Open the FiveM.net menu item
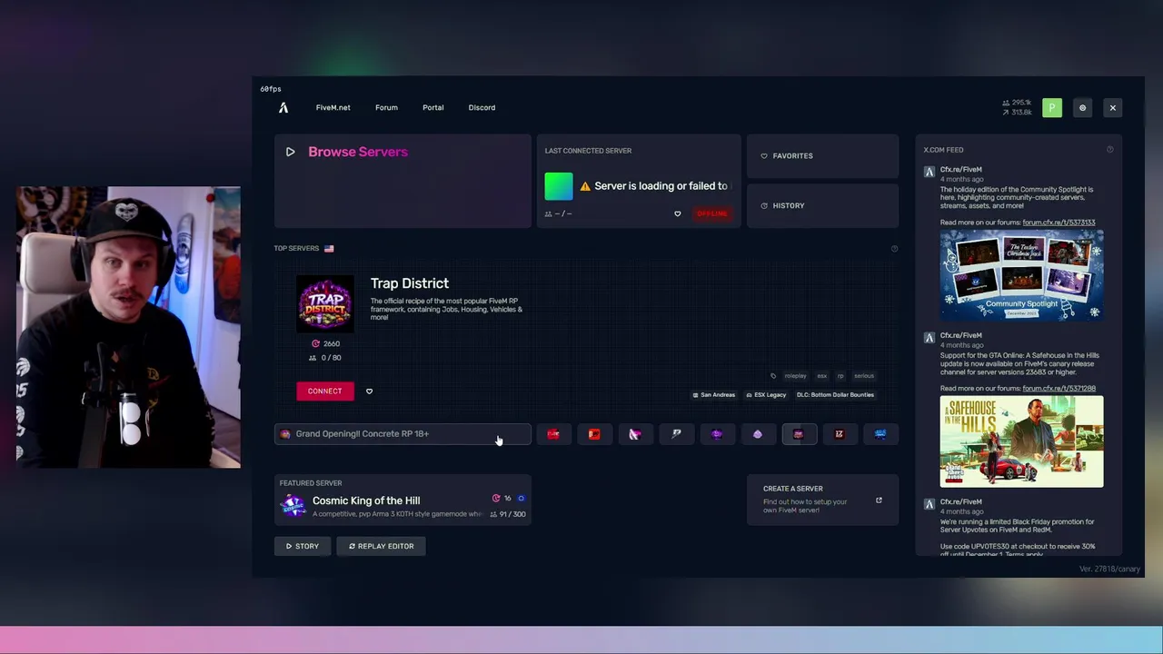The height and width of the screenshot is (654, 1163). click(333, 108)
